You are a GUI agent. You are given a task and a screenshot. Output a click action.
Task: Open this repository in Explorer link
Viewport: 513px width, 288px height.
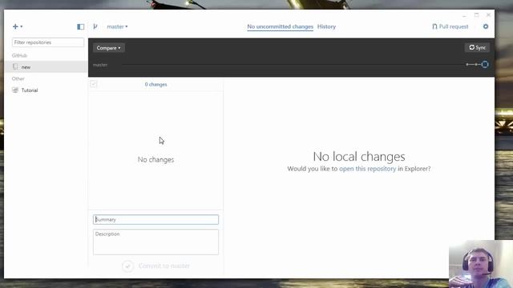[367, 169]
